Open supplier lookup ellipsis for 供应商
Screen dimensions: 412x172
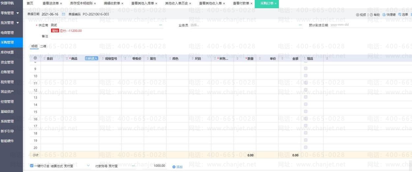click(161, 25)
